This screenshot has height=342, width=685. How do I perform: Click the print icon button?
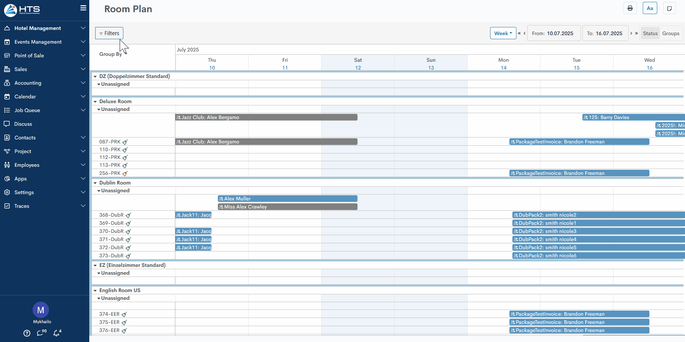pyautogui.click(x=630, y=8)
